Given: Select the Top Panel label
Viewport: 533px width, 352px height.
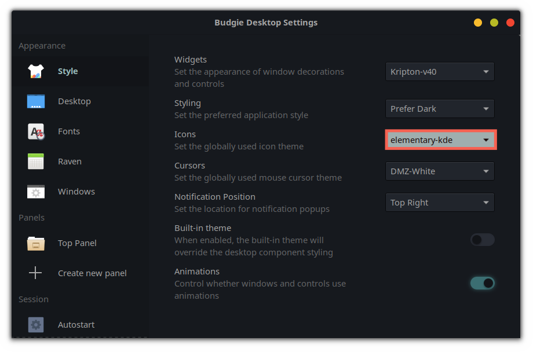Looking at the screenshot, I should pos(77,243).
